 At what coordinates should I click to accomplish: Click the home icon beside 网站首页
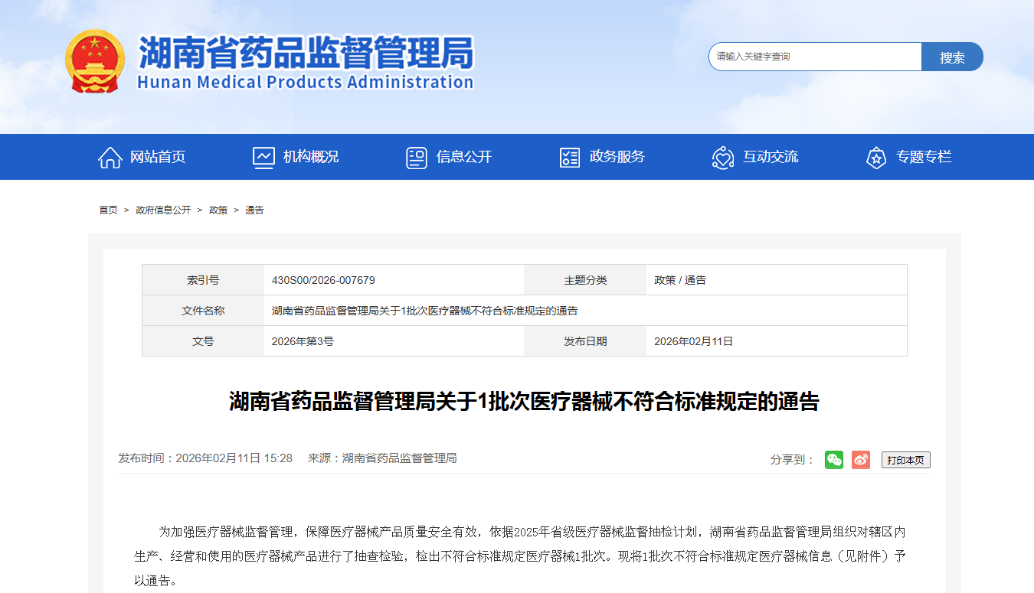point(110,158)
